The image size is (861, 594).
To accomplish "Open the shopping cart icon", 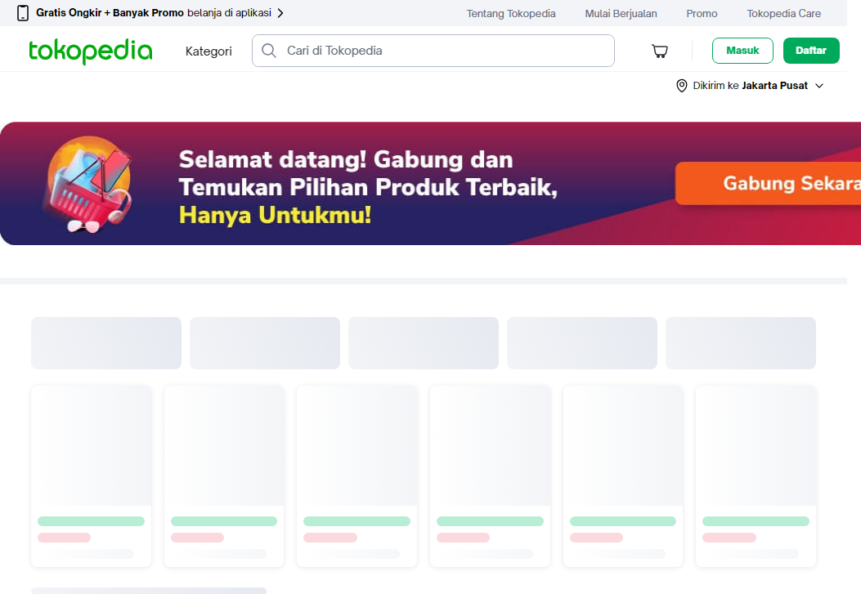I will click(x=660, y=51).
